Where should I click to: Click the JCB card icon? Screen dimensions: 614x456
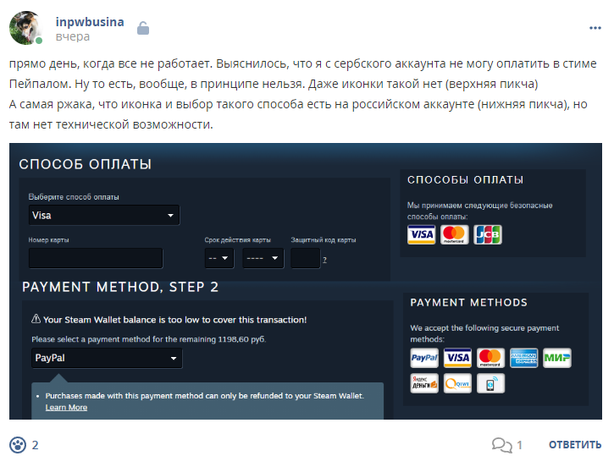tap(488, 234)
